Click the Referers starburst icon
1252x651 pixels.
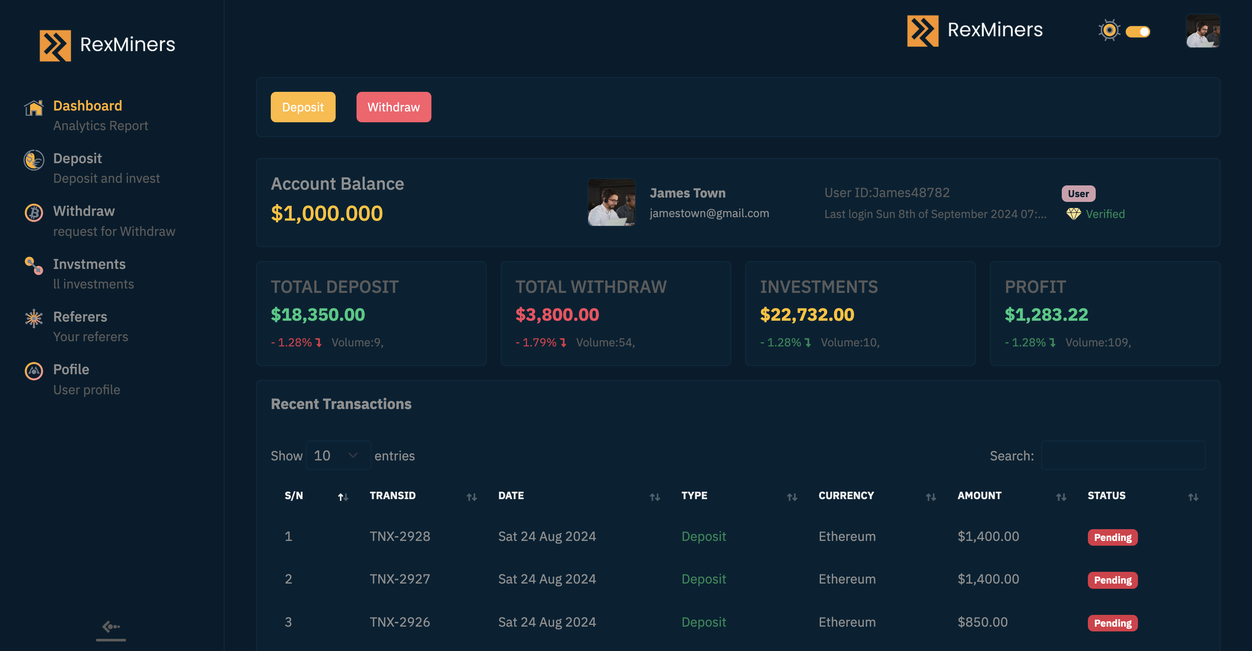[34, 318]
